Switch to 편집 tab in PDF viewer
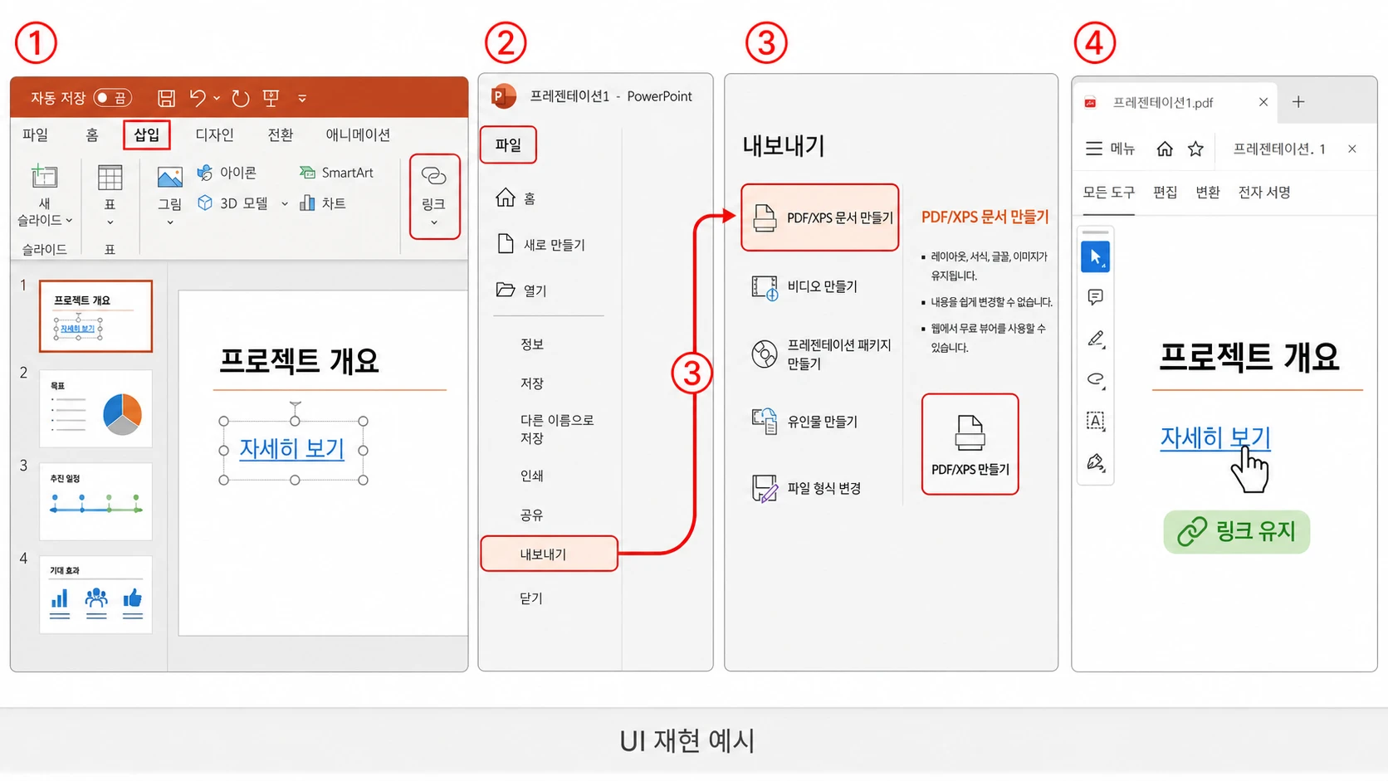Viewport: 1388px width, 781px height. tap(1166, 193)
